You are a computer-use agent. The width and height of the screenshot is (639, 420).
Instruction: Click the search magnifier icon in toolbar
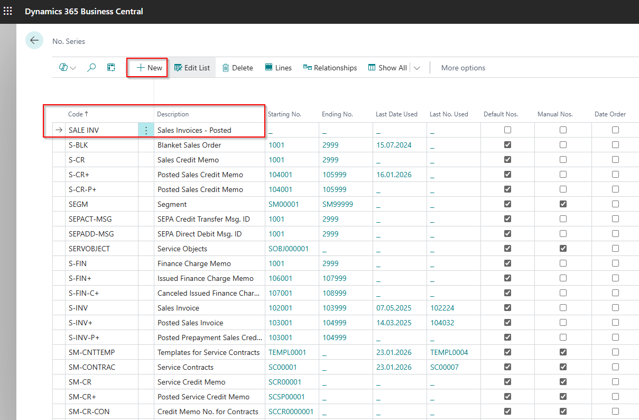(91, 68)
